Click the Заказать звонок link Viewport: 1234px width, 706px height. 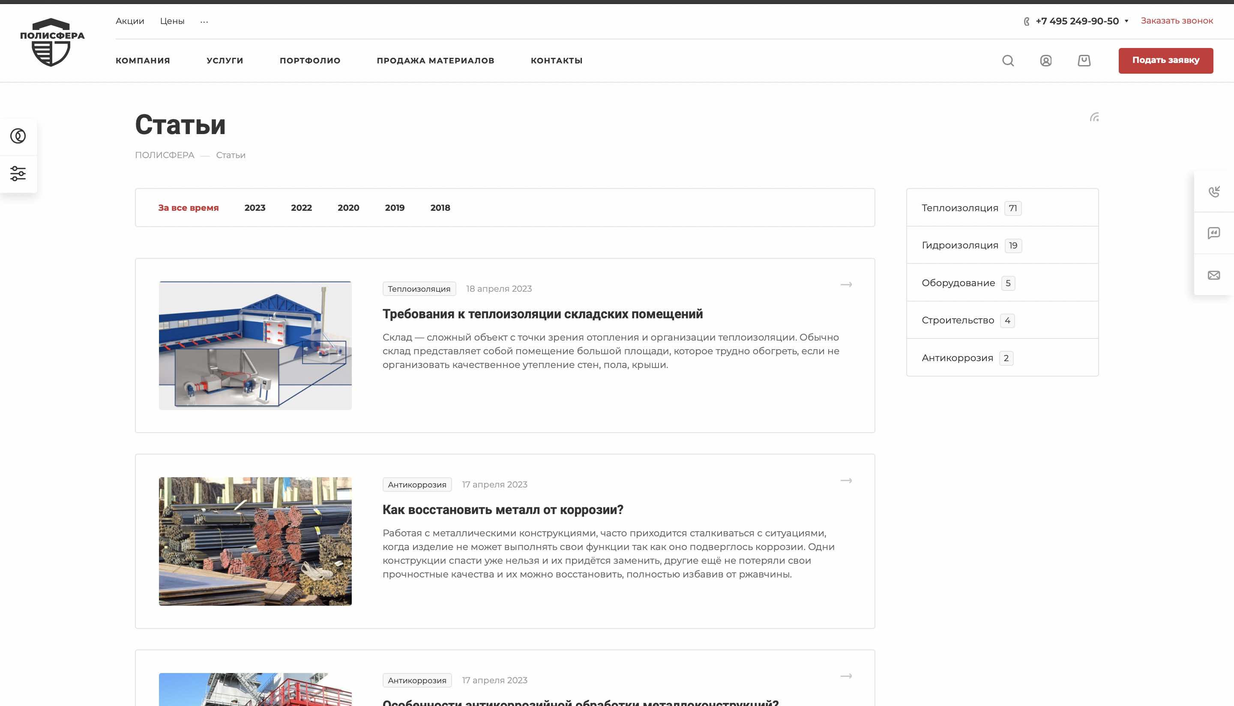1177,21
